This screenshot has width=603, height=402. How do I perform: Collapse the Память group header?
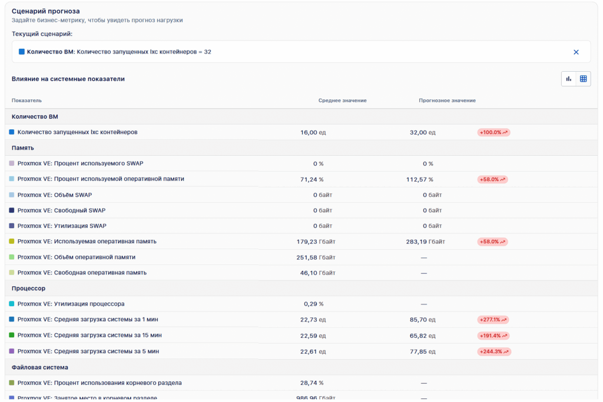(23, 148)
